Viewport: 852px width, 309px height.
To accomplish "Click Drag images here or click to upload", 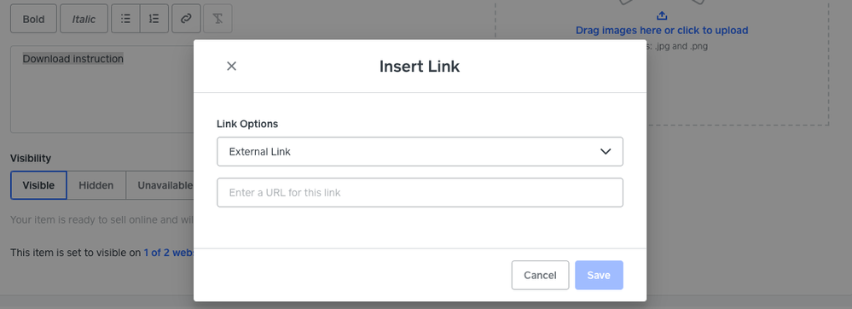I will [662, 31].
